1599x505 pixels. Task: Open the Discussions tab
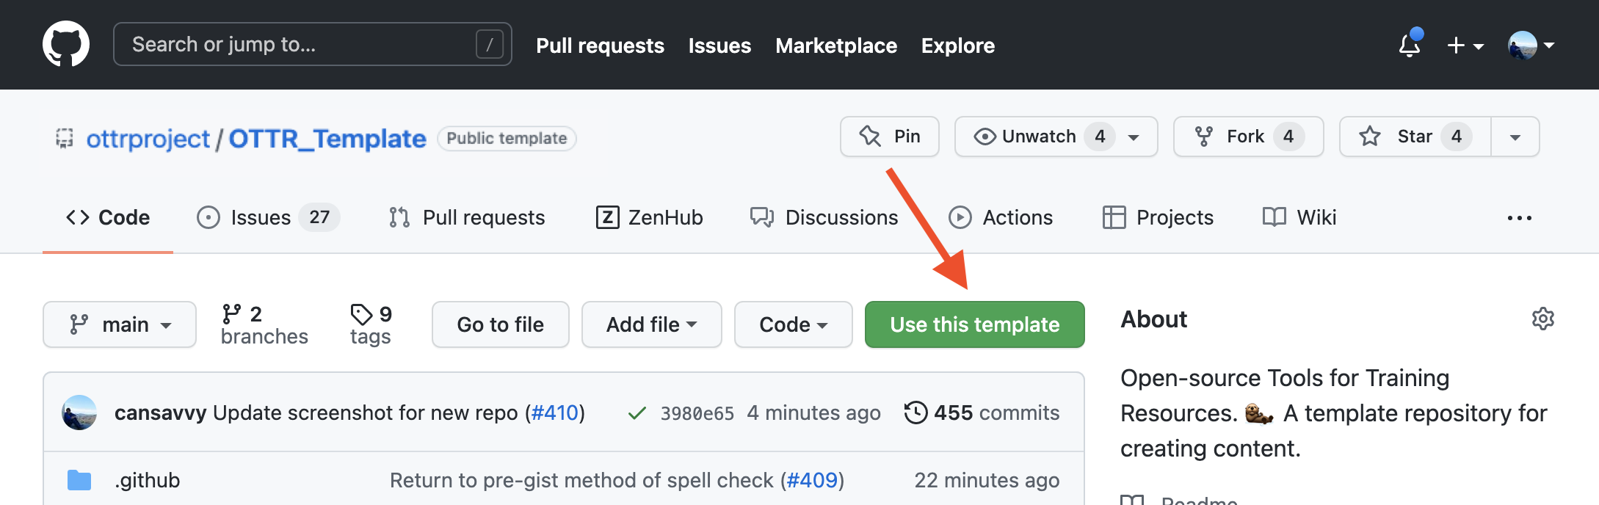pyautogui.click(x=824, y=217)
